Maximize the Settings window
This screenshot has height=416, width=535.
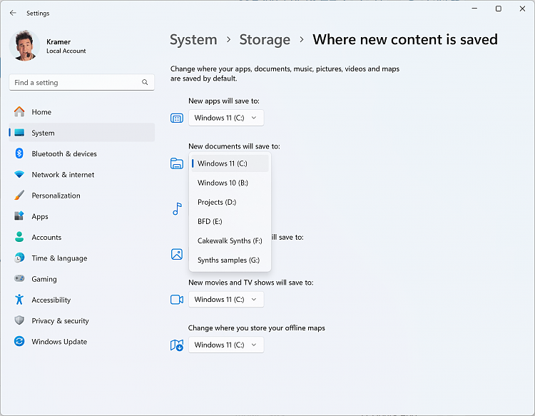pyautogui.click(x=499, y=9)
